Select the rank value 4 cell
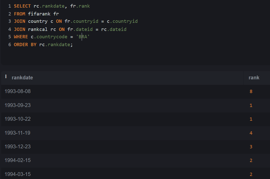Viewport: 270px width, 179px height. coord(251,133)
